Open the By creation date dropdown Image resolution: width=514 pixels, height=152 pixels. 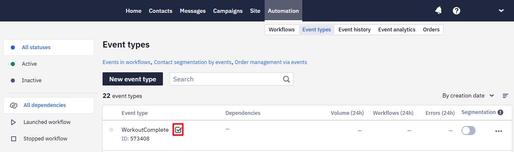tap(468, 96)
